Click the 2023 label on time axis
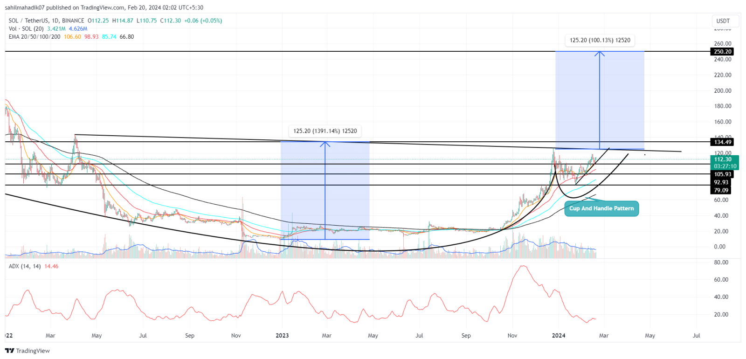Image resolution: width=746 pixels, height=359 pixels. [x=282, y=336]
